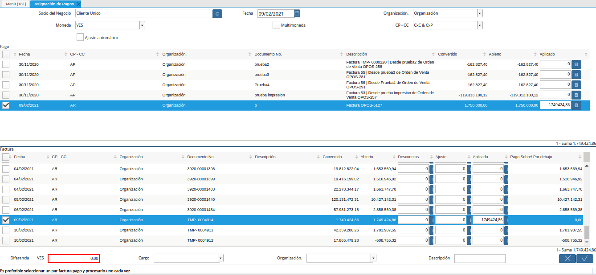Click the bottom Descripción input field

[x=480, y=258]
